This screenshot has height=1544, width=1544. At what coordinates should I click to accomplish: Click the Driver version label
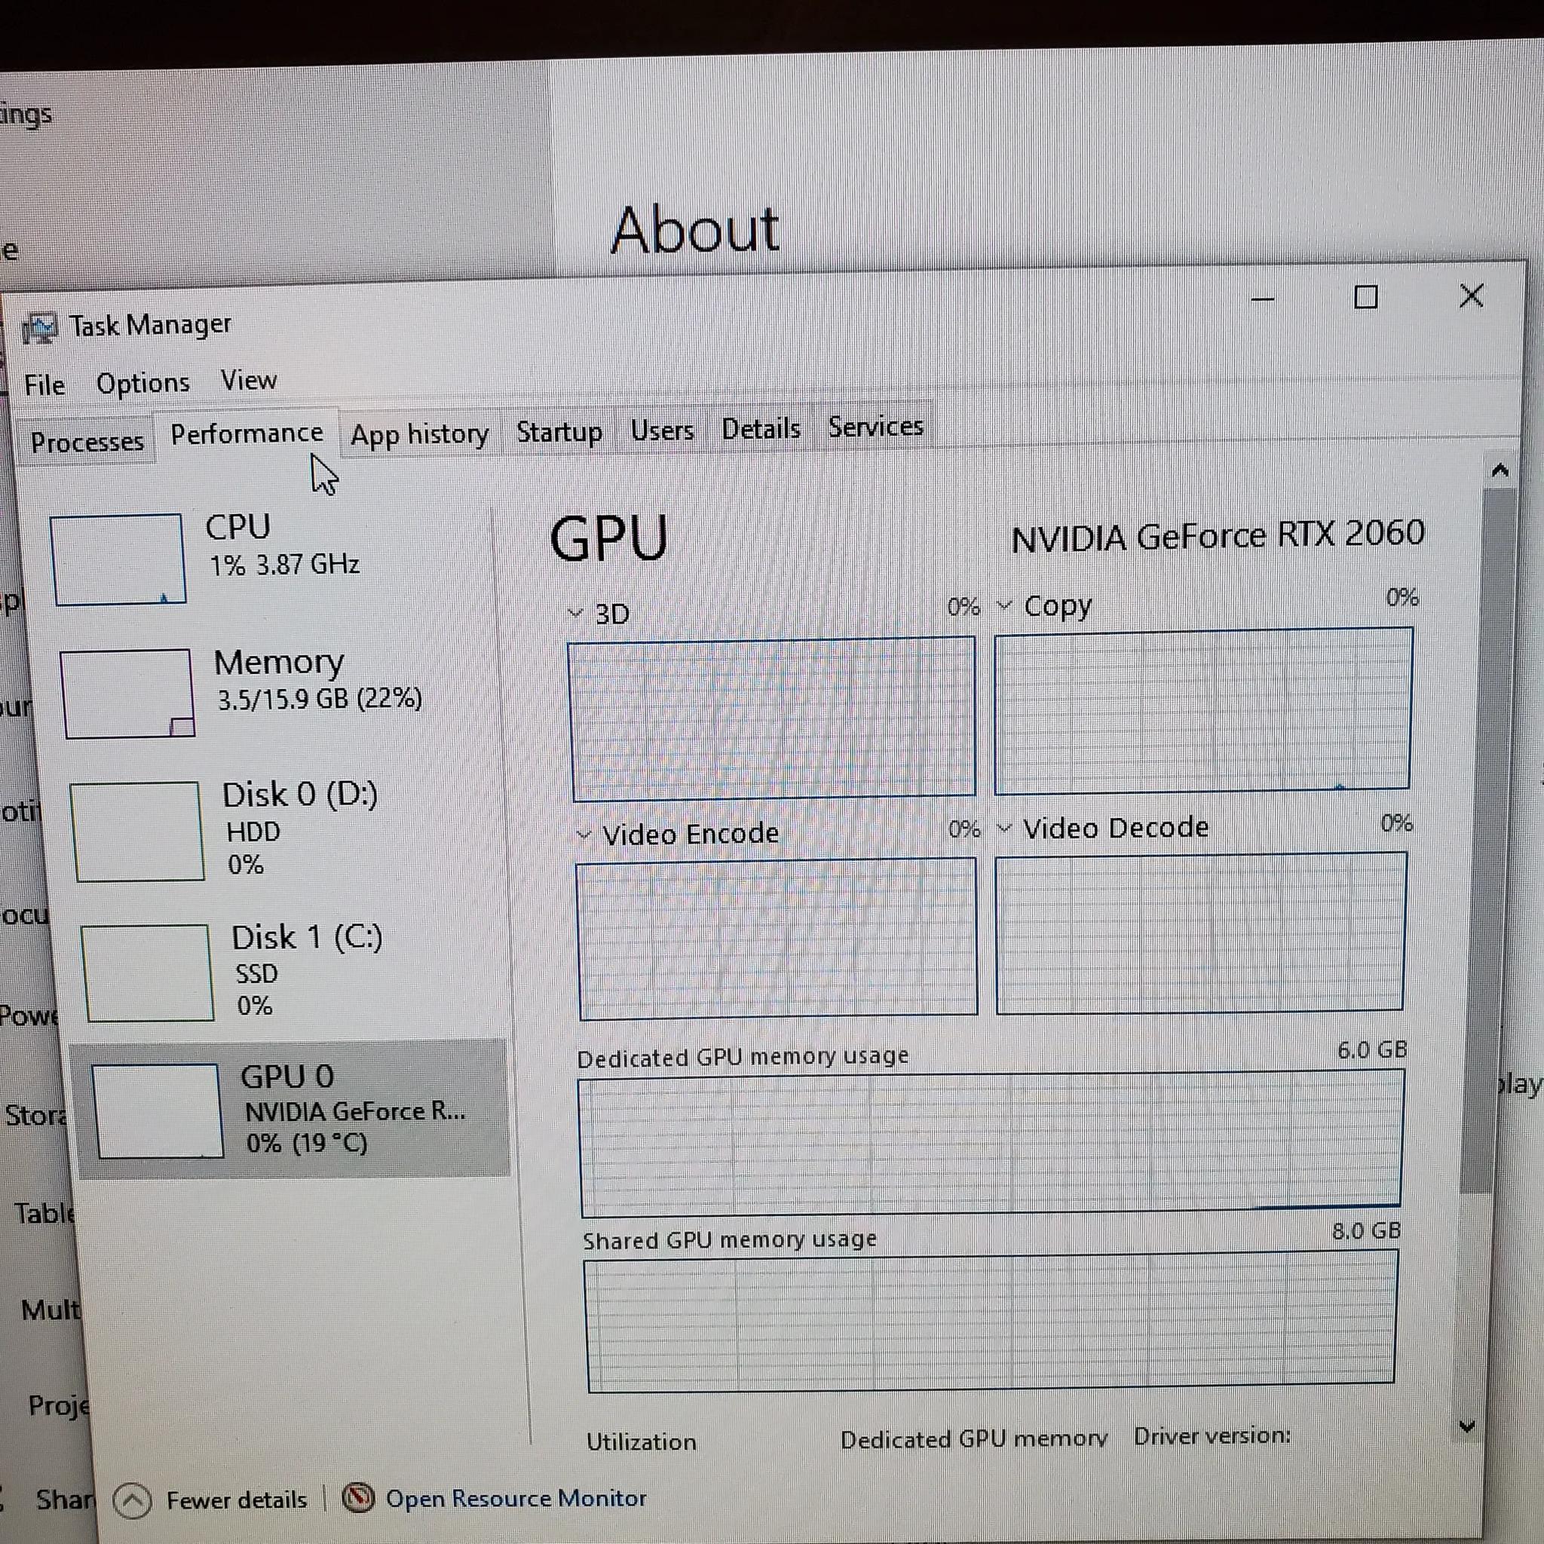coord(1212,1435)
